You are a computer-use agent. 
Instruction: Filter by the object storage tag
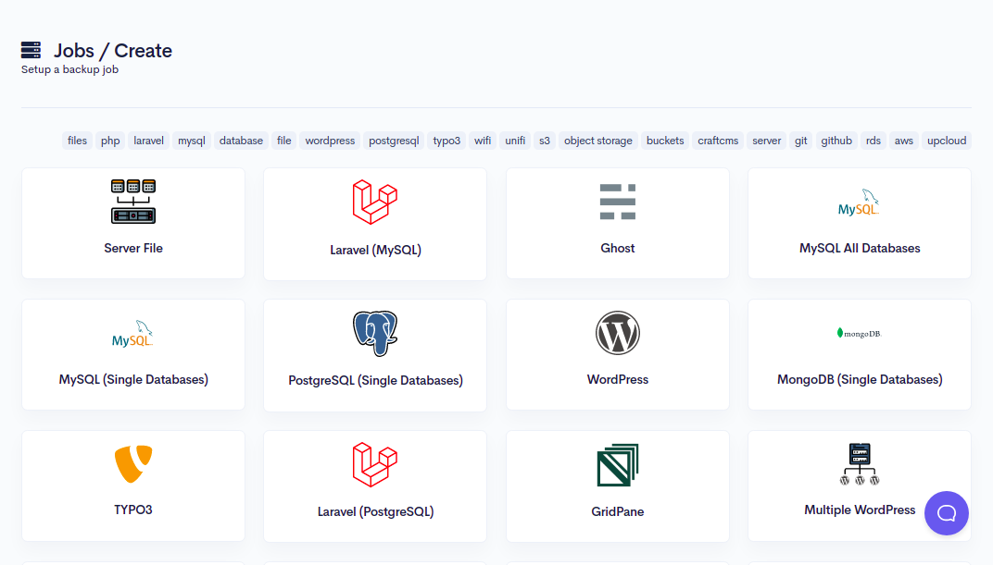coord(597,141)
